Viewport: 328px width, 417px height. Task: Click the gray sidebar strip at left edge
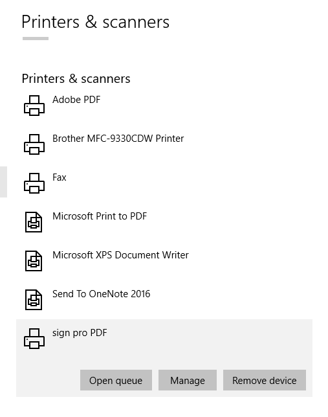point(3,182)
